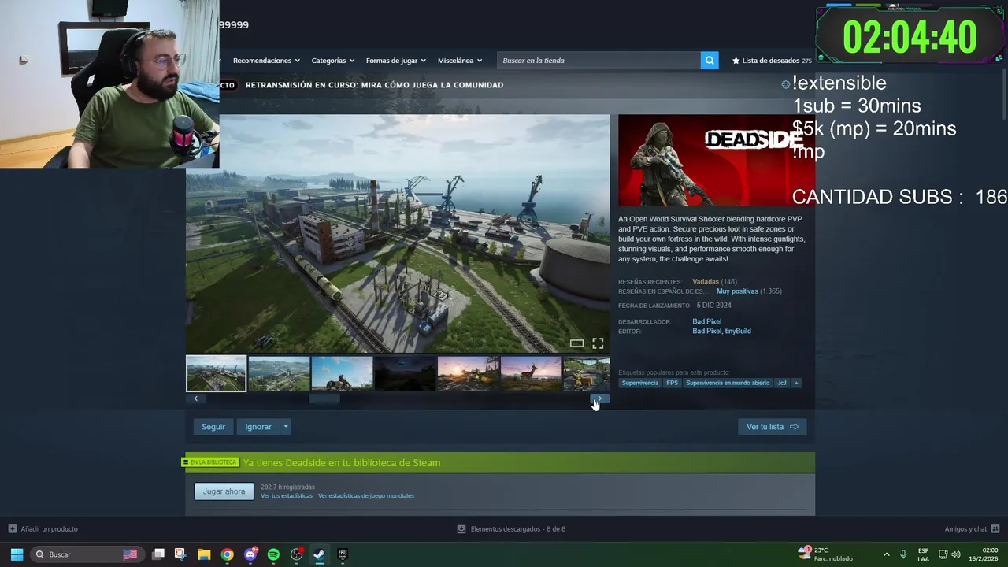Open the Muy positivas reviews link
1008x567 pixels.
coord(737,291)
